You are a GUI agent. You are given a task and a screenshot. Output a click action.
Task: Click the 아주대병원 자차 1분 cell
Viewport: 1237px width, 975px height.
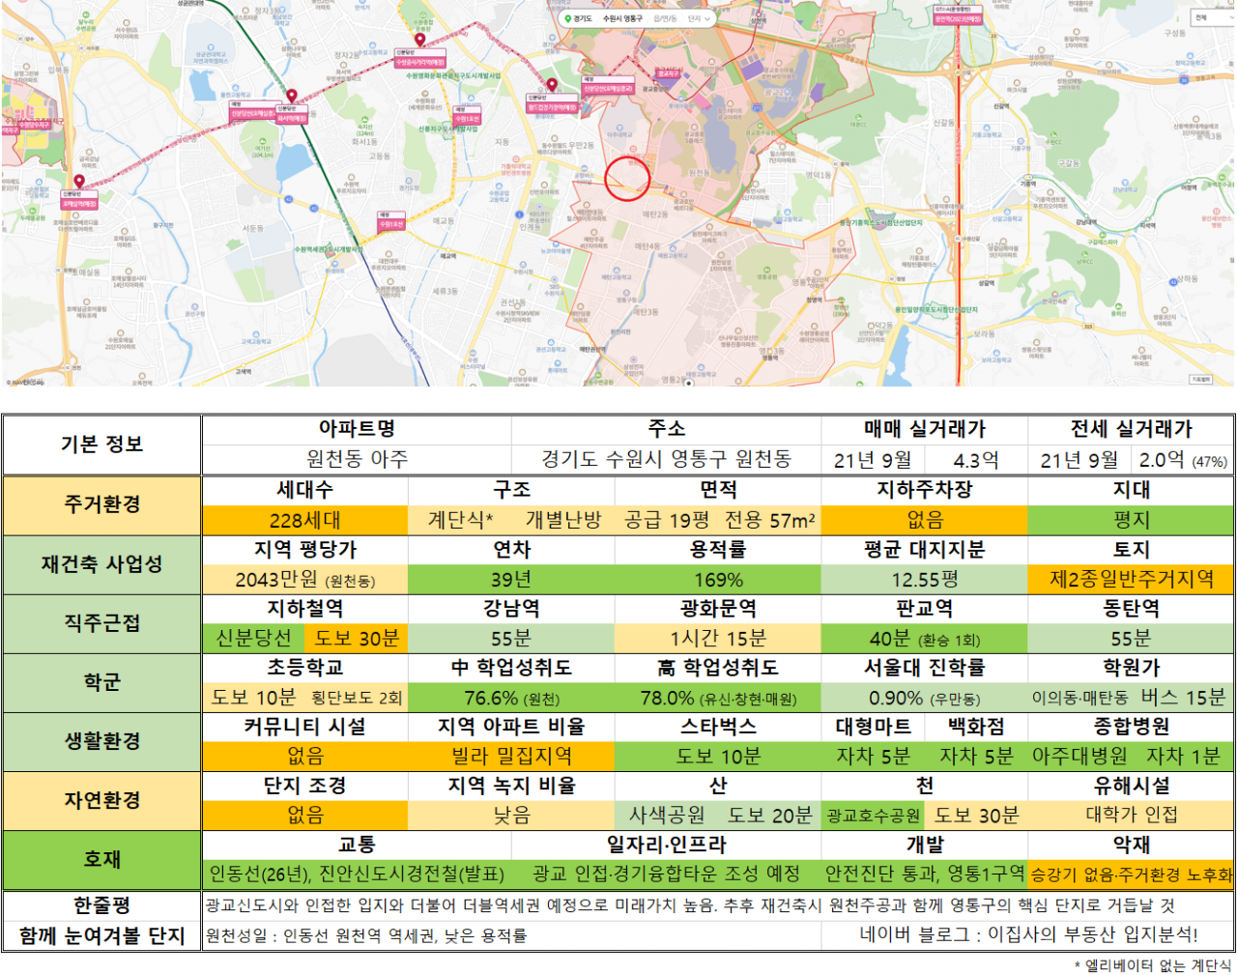tap(1131, 757)
